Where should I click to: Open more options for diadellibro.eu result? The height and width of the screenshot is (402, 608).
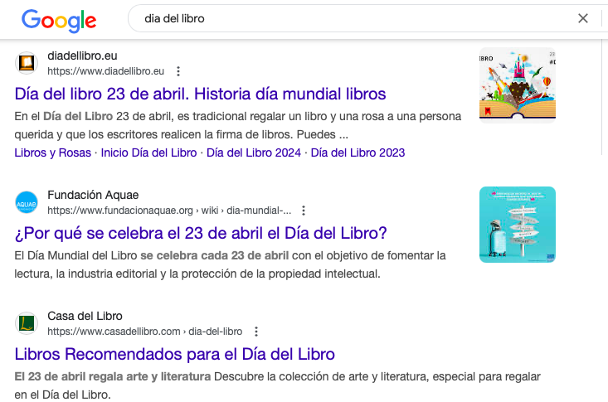click(178, 71)
